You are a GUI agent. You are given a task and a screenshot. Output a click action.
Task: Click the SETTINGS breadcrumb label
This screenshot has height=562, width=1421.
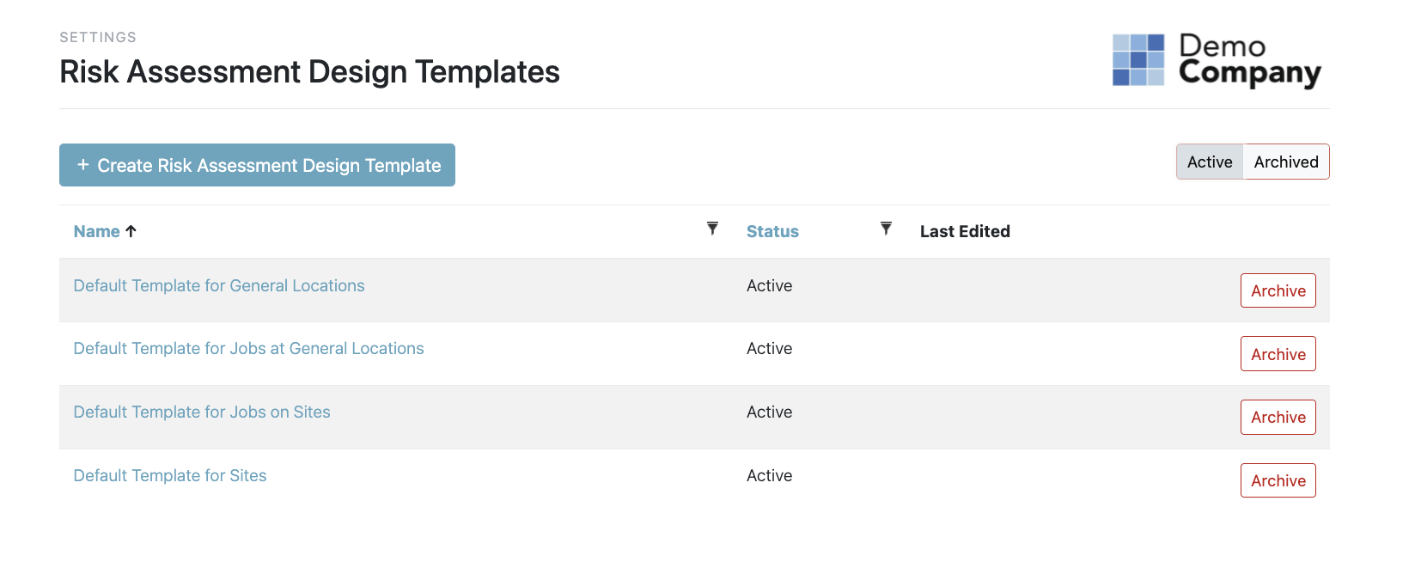point(98,37)
